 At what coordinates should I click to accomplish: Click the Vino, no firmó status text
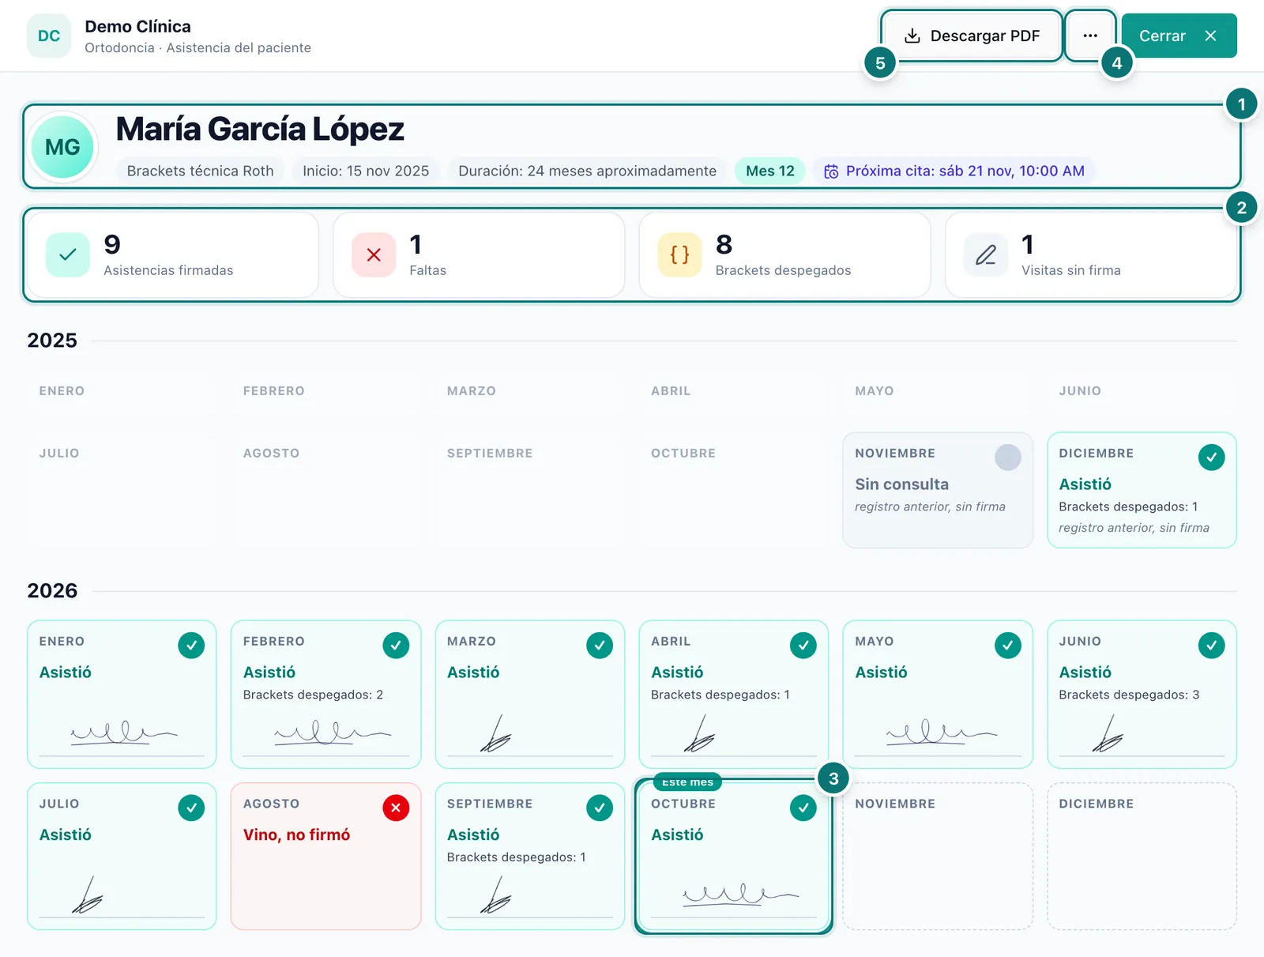click(x=296, y=835)
